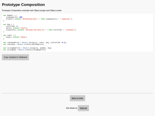155x116 pixels.
Task: Click the ' seconds!' string in code
Action: click(x=70, y=30)
